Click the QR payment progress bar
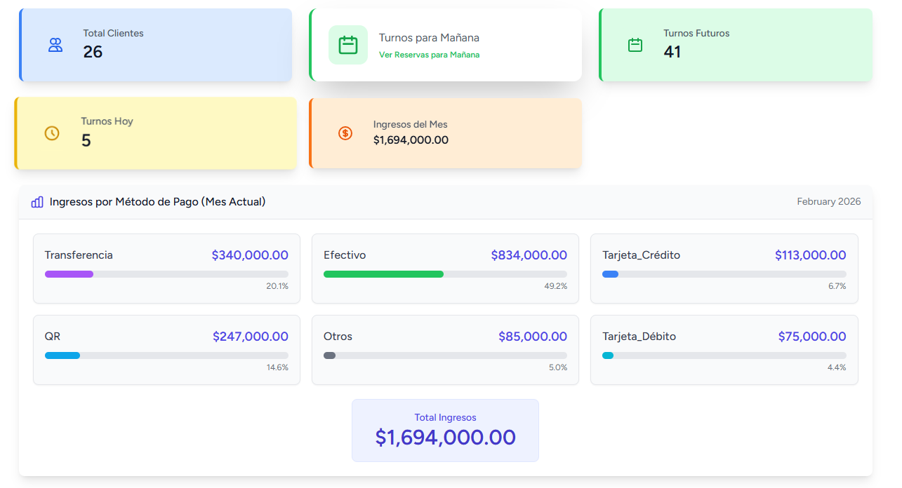This screenshot has width=902, height=488. pos(62,355)
